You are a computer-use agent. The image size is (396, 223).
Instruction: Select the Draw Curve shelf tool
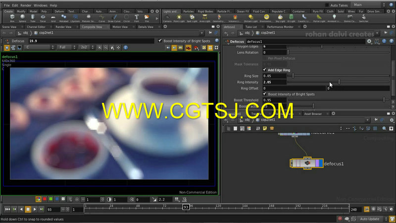[114, 18]
